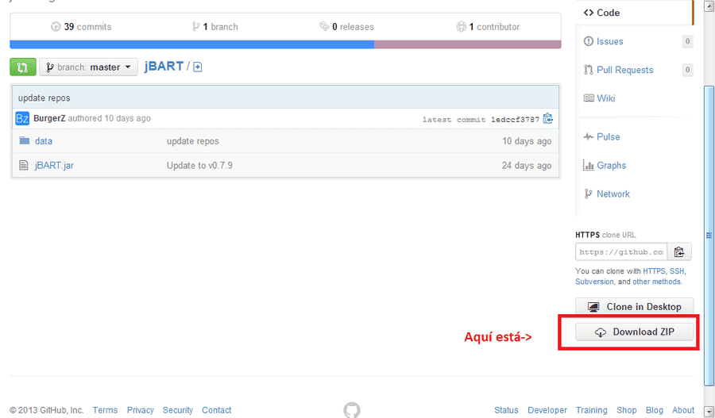Viewport: 715px width, 418px height.
Task: Open the BurgerZ author profile
Action: point(49,118)
